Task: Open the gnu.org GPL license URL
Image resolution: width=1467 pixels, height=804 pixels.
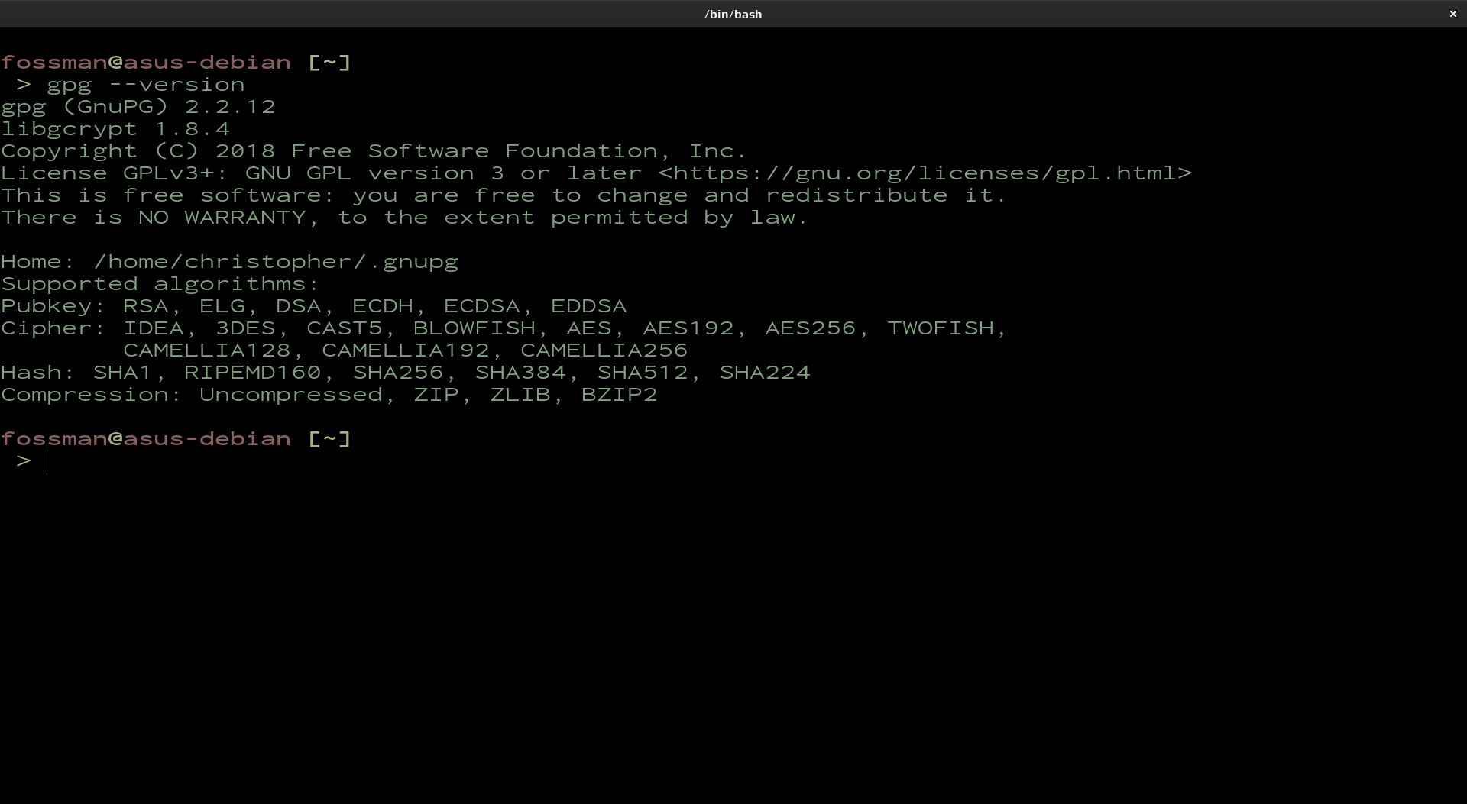Action: [x=925, y=173]
